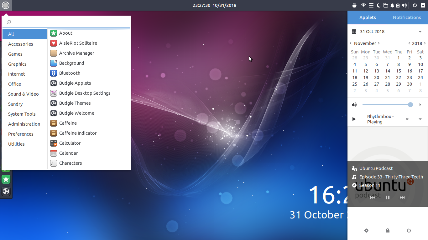Click the volume speaker tray icon
The width and height of the screenshot is (428, 240).
405,5
